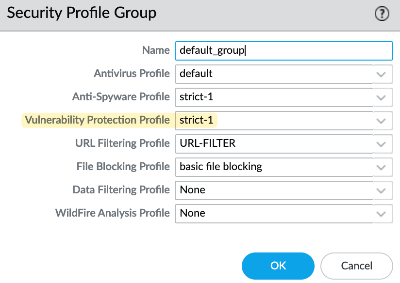Expand the Anti-Spyware Profile dropdown arrow

point(381,97)
